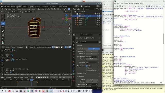Enable the Bounds Clamp checkbox
This screenshot has width=165, height=93.
tap(86, 70)
